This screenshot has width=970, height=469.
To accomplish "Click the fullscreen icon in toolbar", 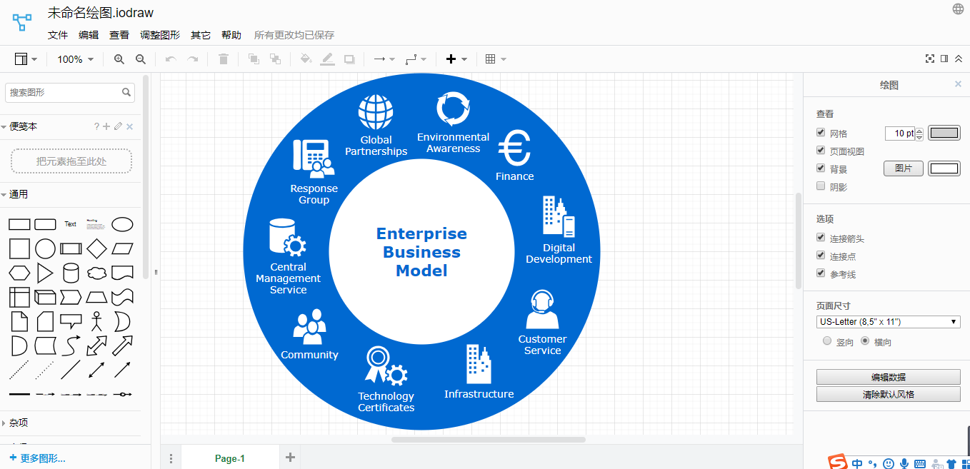I will [930, 59].
